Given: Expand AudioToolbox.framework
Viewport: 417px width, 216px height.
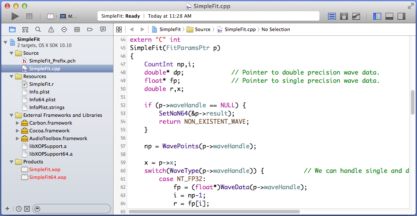Looking at the screenshot, I should click(x=17, y=138).
